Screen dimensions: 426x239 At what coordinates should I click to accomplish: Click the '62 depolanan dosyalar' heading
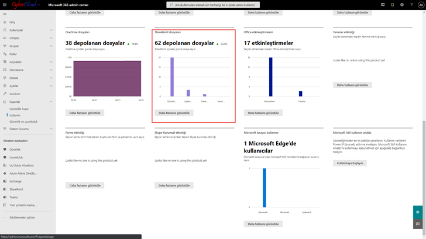[x=184, y=43]
